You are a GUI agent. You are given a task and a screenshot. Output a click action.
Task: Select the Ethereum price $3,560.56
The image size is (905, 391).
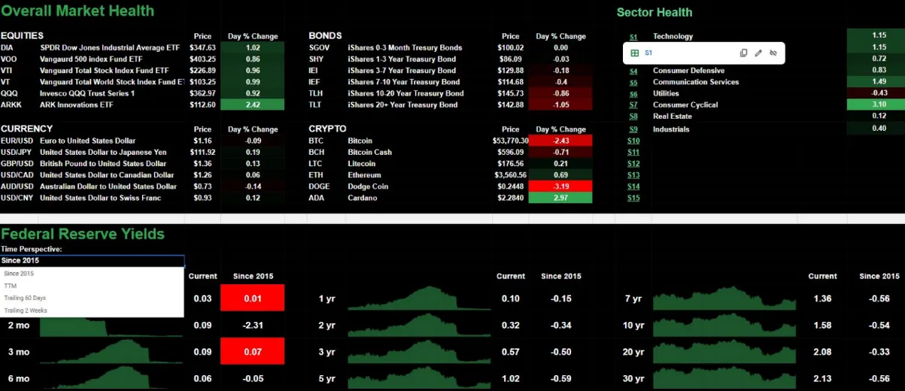511,175
